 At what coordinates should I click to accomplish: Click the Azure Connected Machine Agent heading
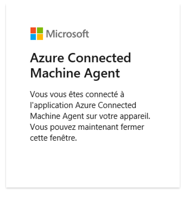tap(81, 66)
